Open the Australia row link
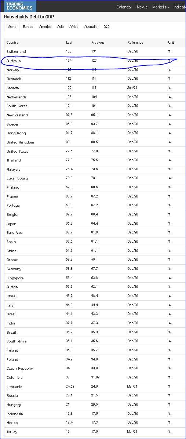Screen dimensions: 186x439 14,61
